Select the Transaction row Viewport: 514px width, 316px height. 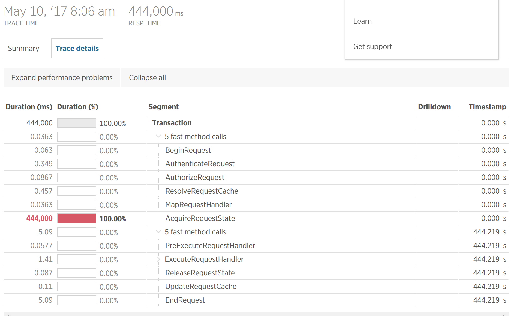172,123
